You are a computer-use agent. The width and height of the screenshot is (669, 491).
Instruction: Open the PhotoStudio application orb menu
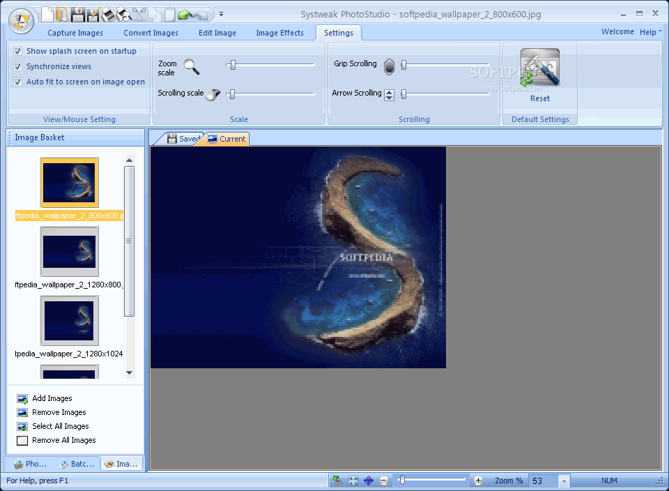(x=21, y=20)
